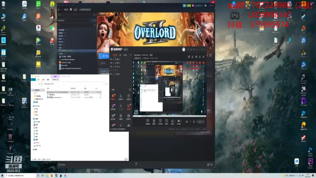The image size is (316, 178).
Task: Click the recent clock filter icon in Steam library
Action: pos(92,21)
